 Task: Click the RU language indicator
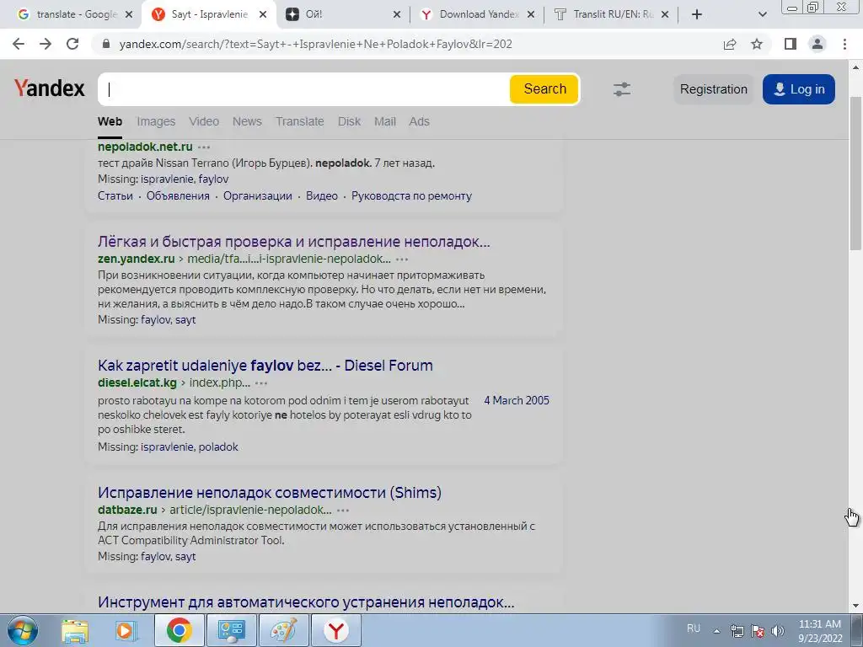coord(694,628)
